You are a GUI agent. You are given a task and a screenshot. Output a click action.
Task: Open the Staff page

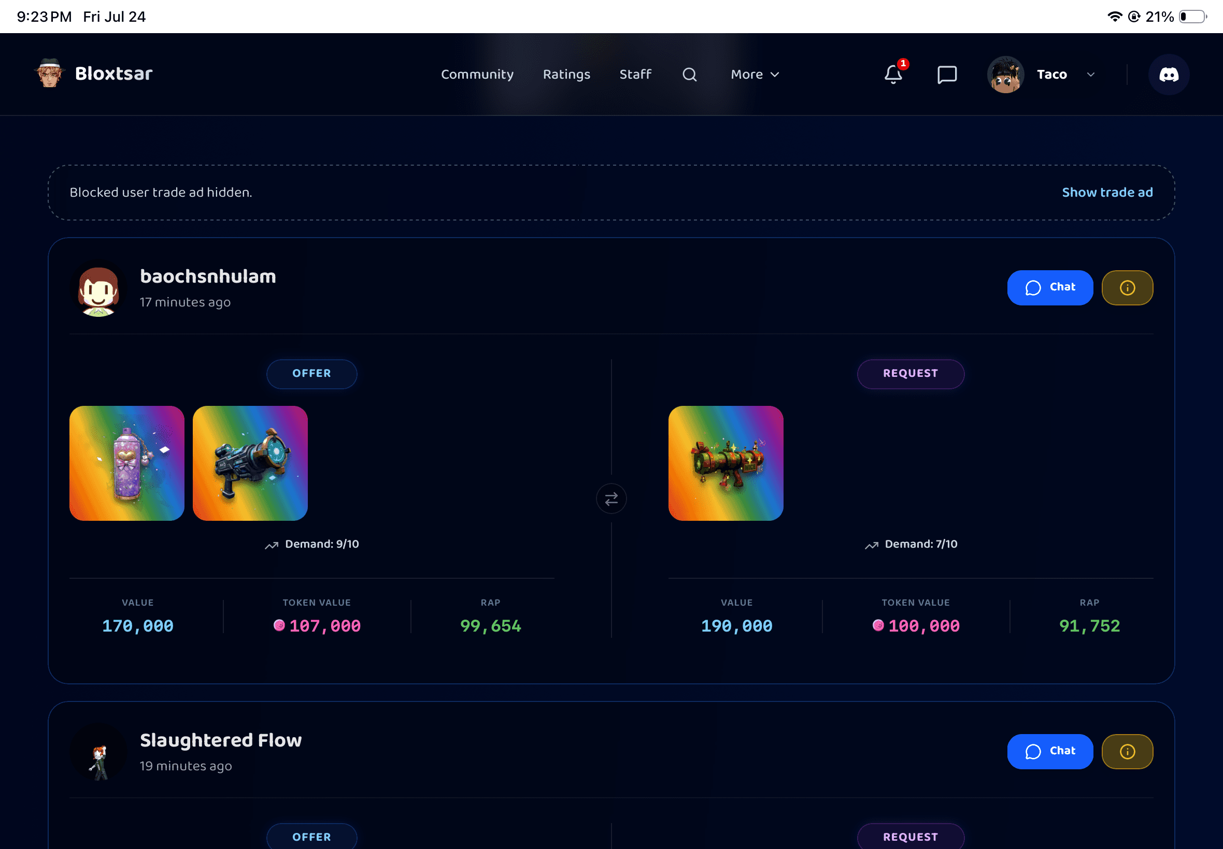tap(635, 75)
